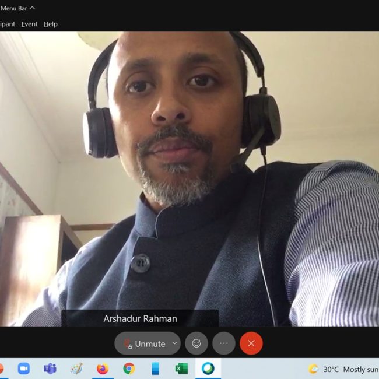Image resolution: width=379 pixels, height=379 pixels.
Task: Open Zoom from the taskbar
Action: (24, 369)
